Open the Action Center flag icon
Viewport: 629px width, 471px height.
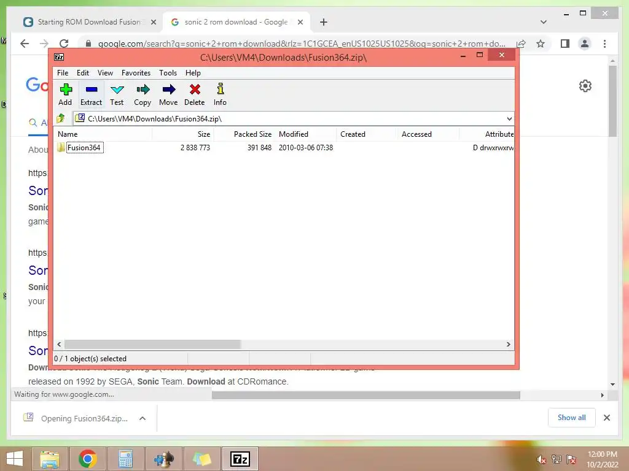571,459
